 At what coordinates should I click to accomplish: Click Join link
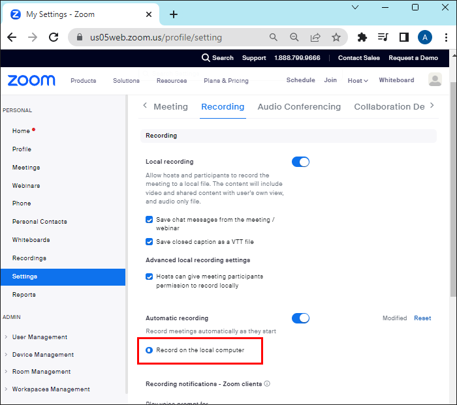330,80
